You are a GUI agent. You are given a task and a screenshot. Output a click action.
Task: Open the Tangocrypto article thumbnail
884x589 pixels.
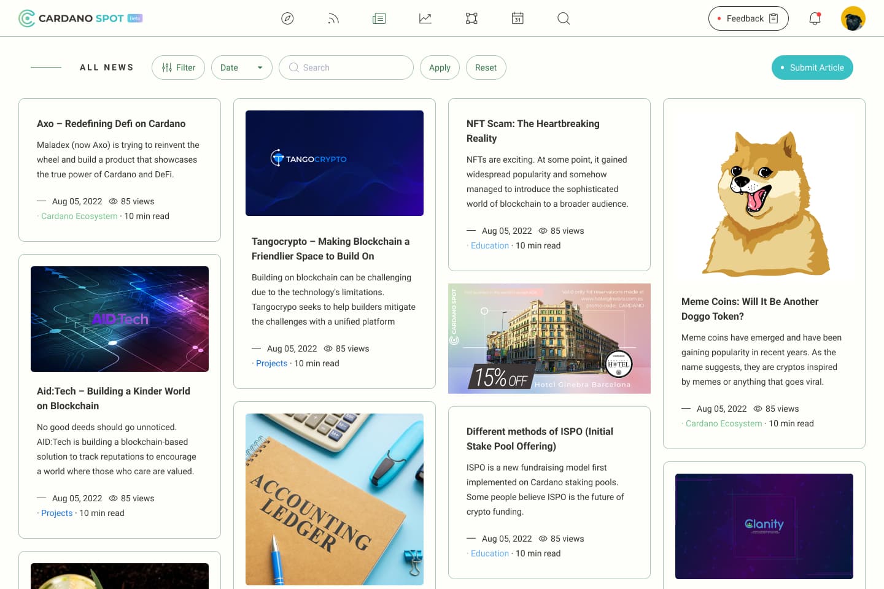[335, 163]
